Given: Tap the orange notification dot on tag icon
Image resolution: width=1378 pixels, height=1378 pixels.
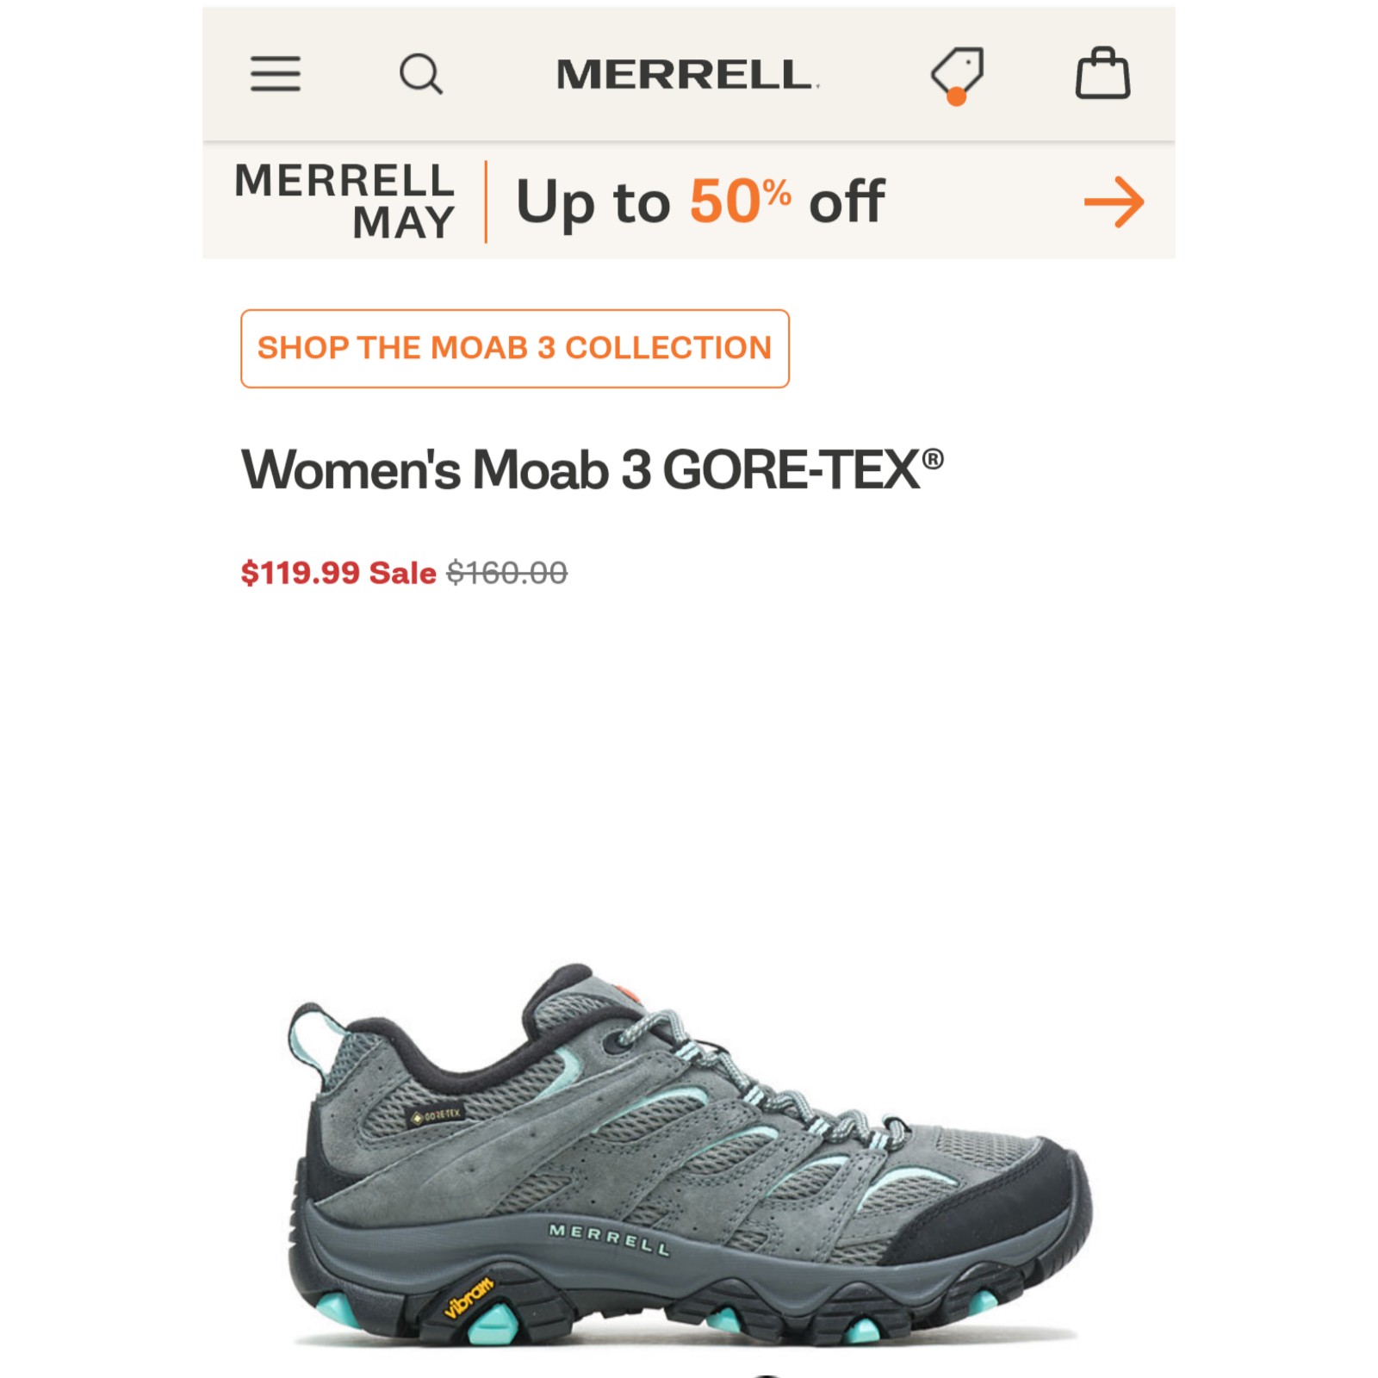Looking at the screenshot, I should pyautogui.click(x=956, y=96).
